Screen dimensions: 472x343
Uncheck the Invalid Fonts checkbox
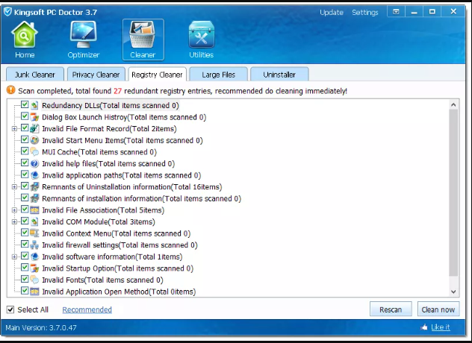point(25,280)
